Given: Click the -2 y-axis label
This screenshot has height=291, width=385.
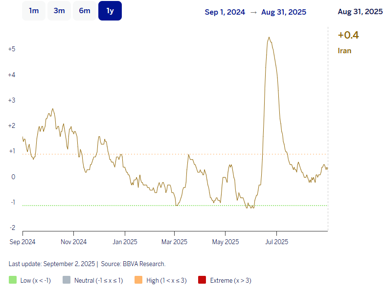Looking at the screenshot, I should 13,228.
